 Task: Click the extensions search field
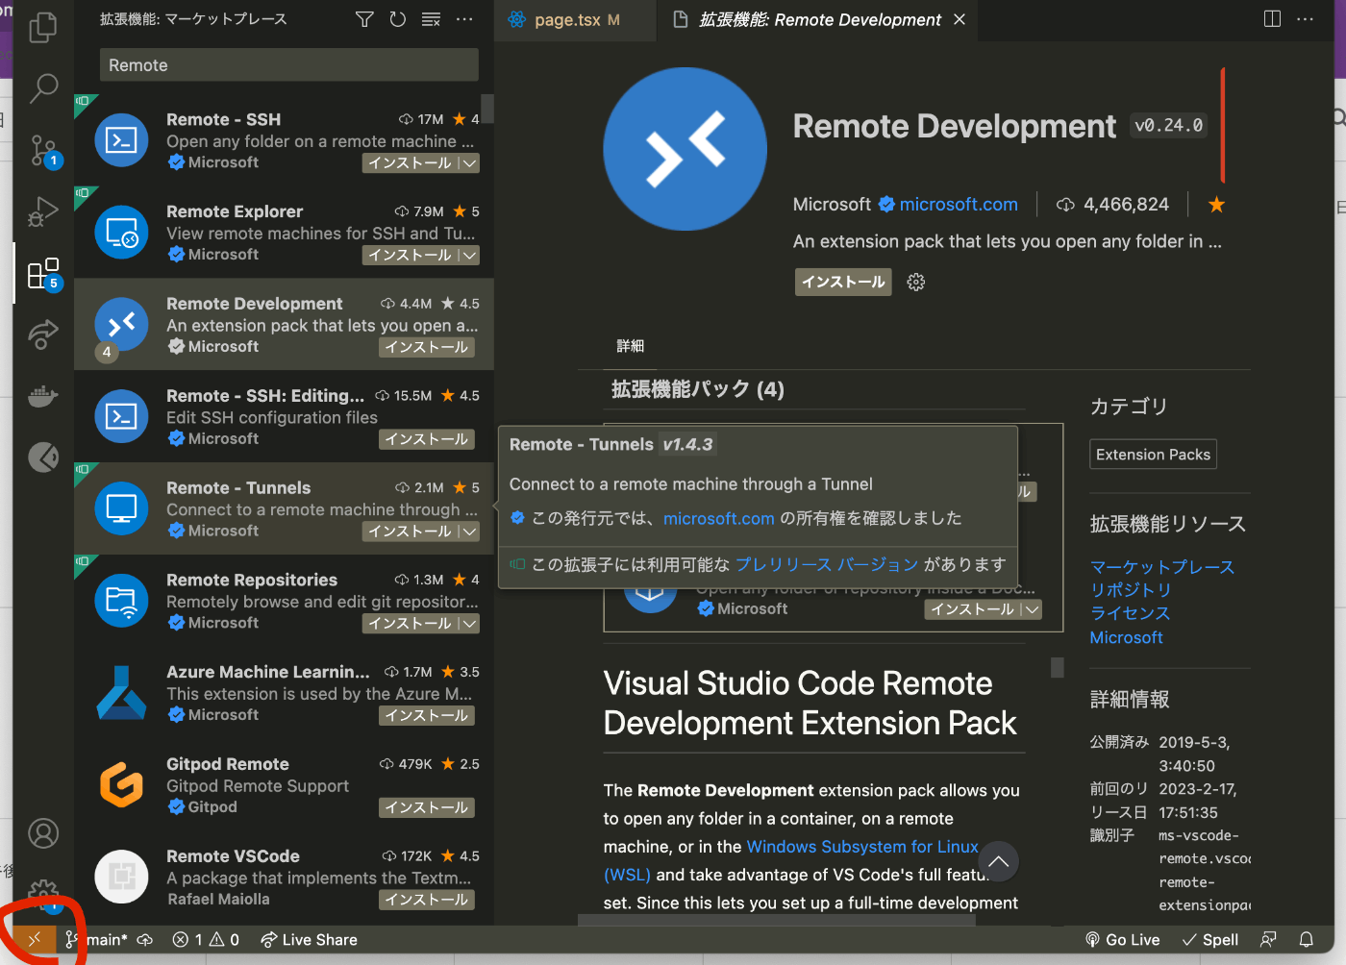pyautogui.click(x=289, y=65)
